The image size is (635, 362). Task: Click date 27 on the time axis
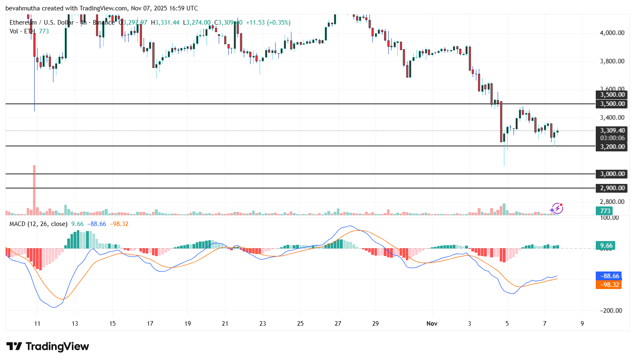pos(338,324)
